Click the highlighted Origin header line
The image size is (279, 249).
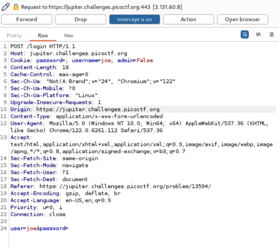click(x=84, y=109)
